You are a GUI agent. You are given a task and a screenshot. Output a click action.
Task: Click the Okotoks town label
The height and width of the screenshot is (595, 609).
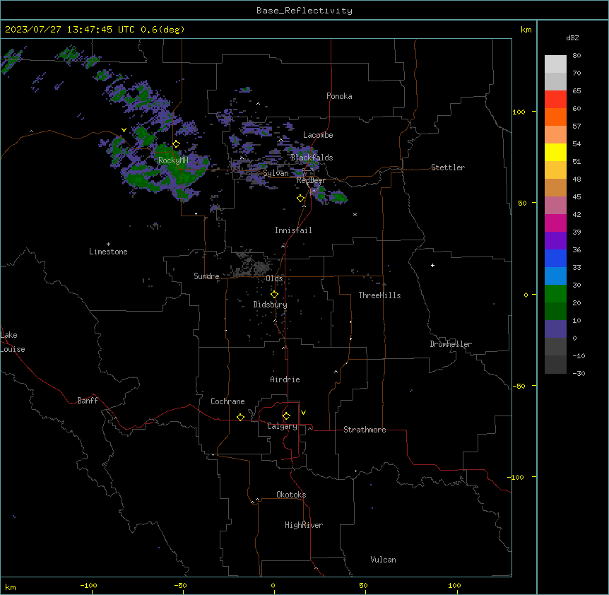point(291,495)
